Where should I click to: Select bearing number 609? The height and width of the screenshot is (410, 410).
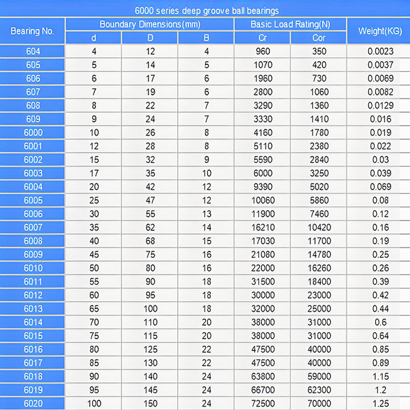pyautogui.click(x=33, y=119)
